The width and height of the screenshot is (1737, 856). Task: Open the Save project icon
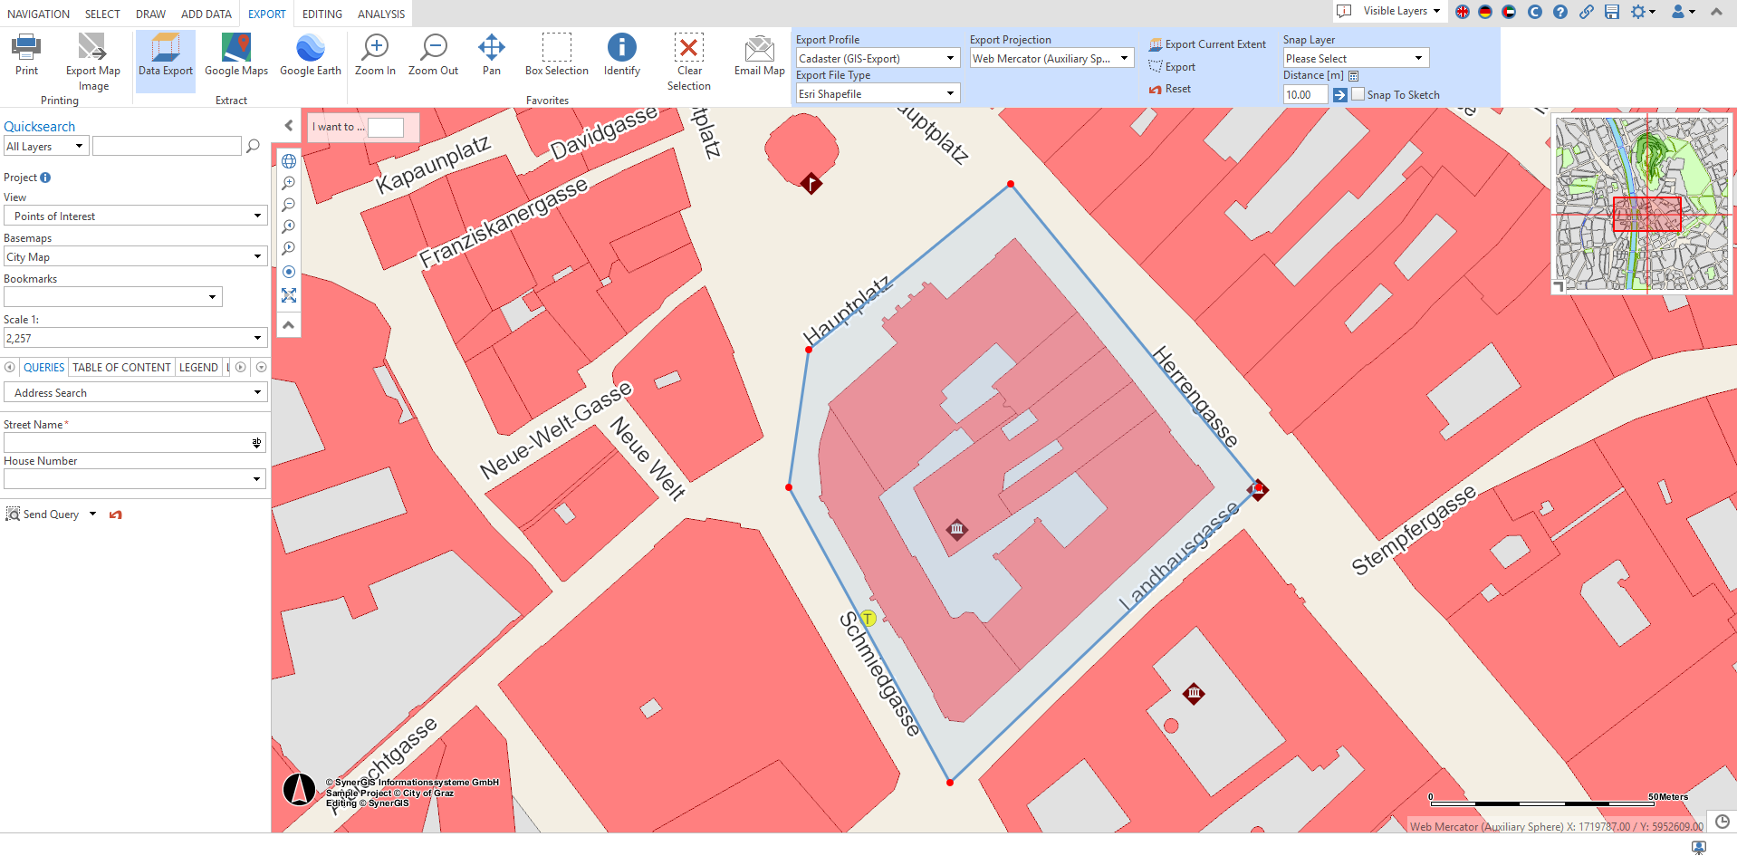click(x=1611, y=13)
